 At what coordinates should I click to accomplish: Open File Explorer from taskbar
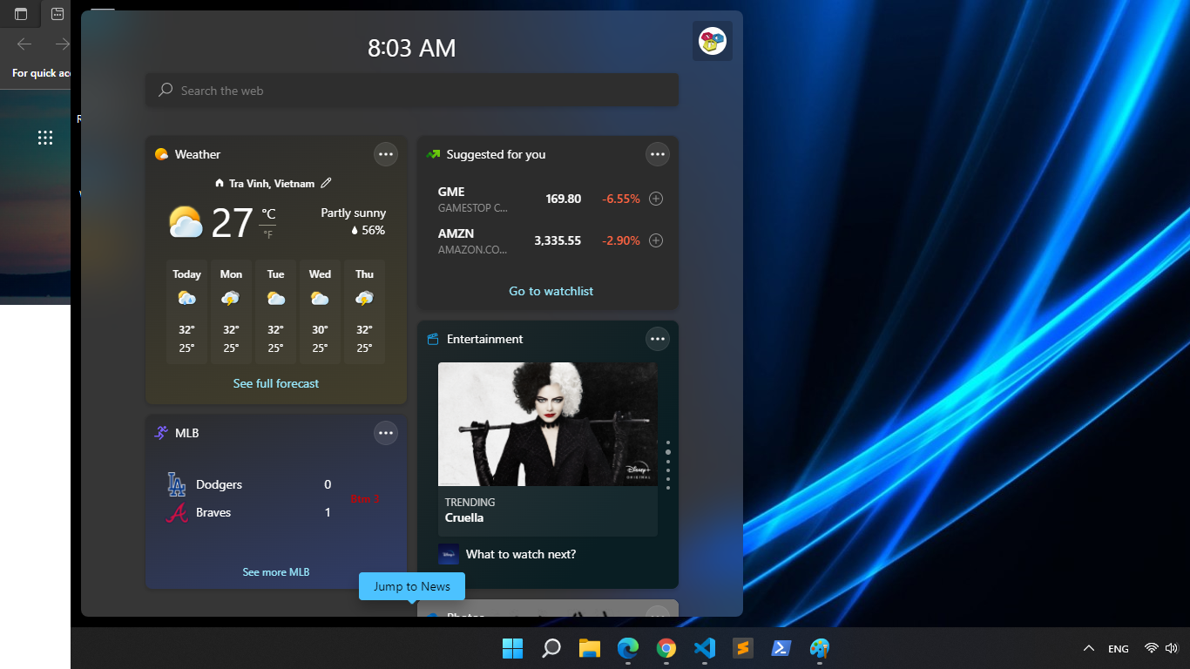pos(590,648)
